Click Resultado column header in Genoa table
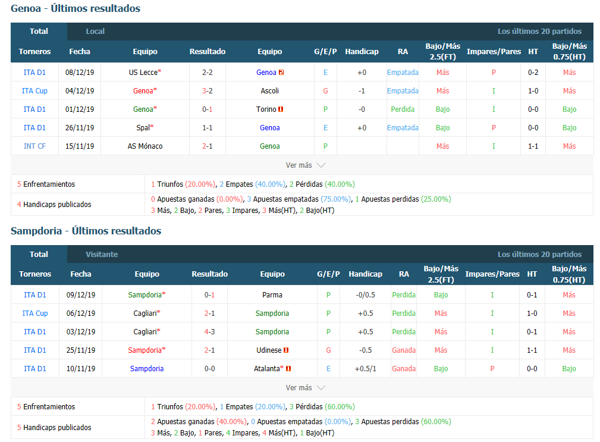 [208, 51]
